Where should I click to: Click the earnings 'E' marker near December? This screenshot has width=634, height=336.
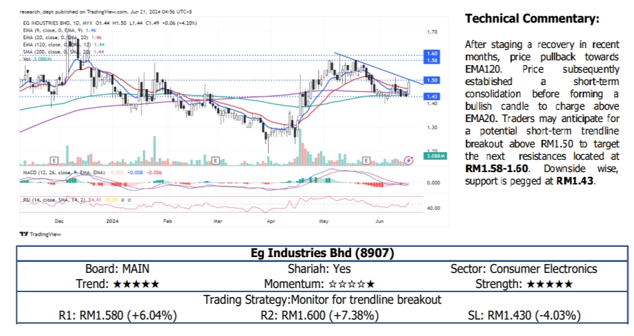click(53, 160)
